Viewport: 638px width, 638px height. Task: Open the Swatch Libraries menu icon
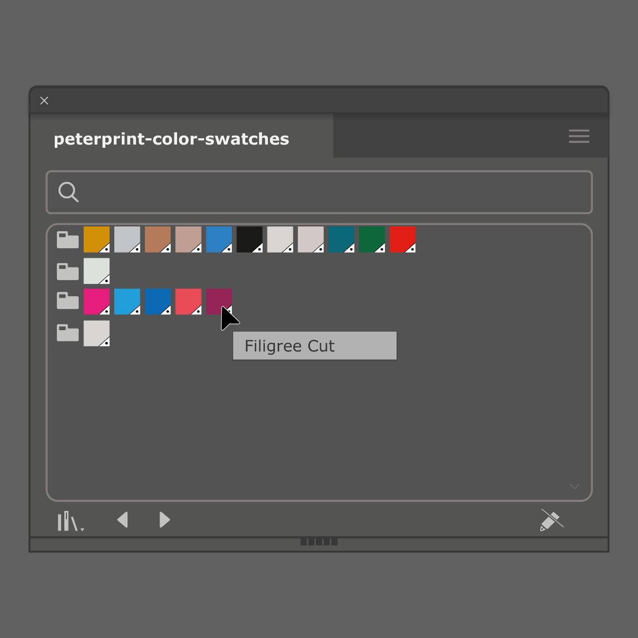tap(70, 521)
